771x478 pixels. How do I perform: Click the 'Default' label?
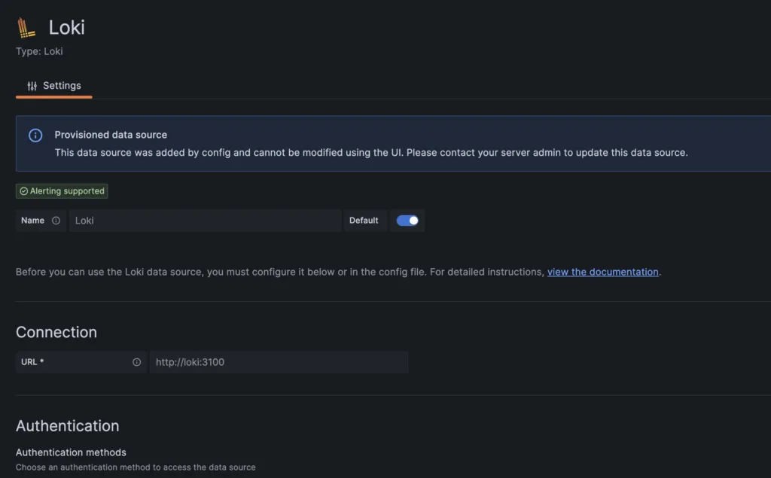tap(364, 221)
